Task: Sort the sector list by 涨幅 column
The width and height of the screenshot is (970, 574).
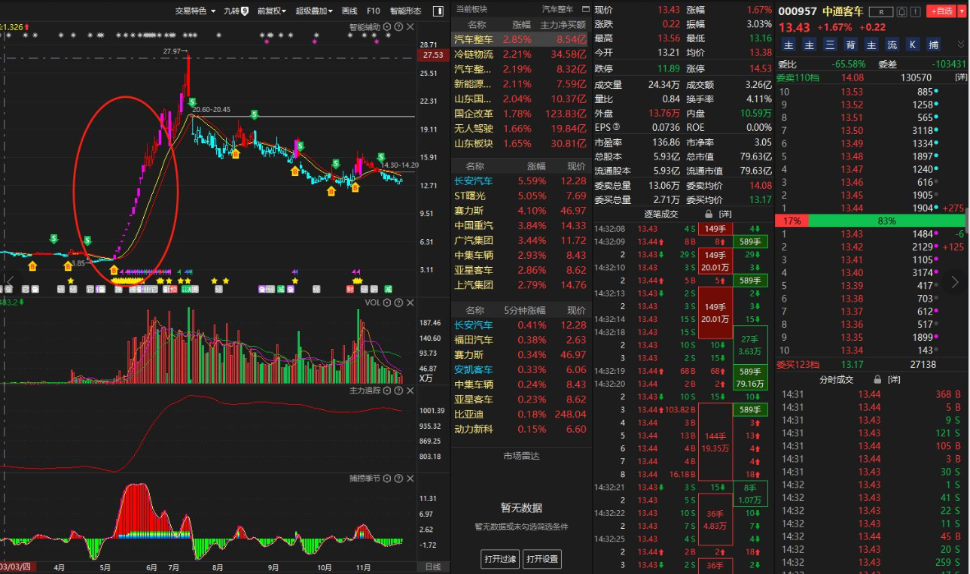Action: click(x=521, y=25)
